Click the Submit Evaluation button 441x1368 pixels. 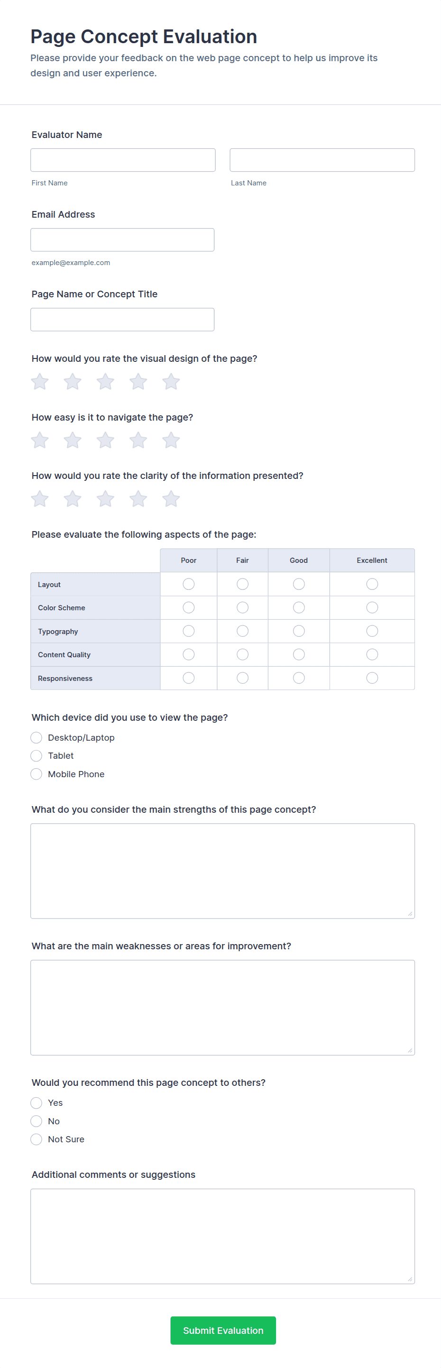click(223, 1330)
